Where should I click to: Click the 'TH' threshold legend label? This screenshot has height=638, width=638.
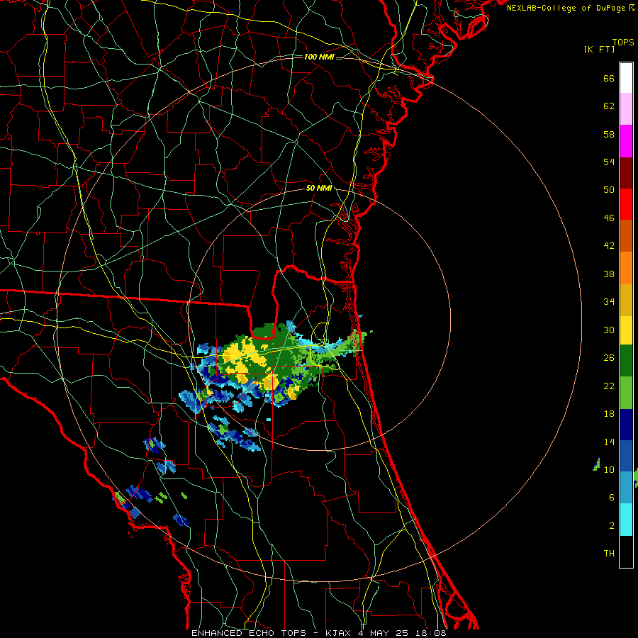(609, 554)
